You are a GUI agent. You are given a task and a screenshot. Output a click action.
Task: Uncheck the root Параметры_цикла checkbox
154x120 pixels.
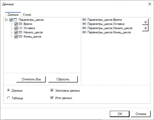click(x=11, y=20)
